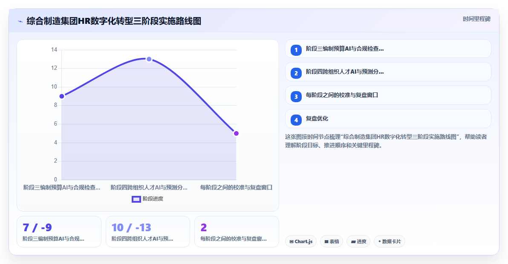
Task: Select the numbered badge 4 in the list
Action: click(x=296, y=120)
